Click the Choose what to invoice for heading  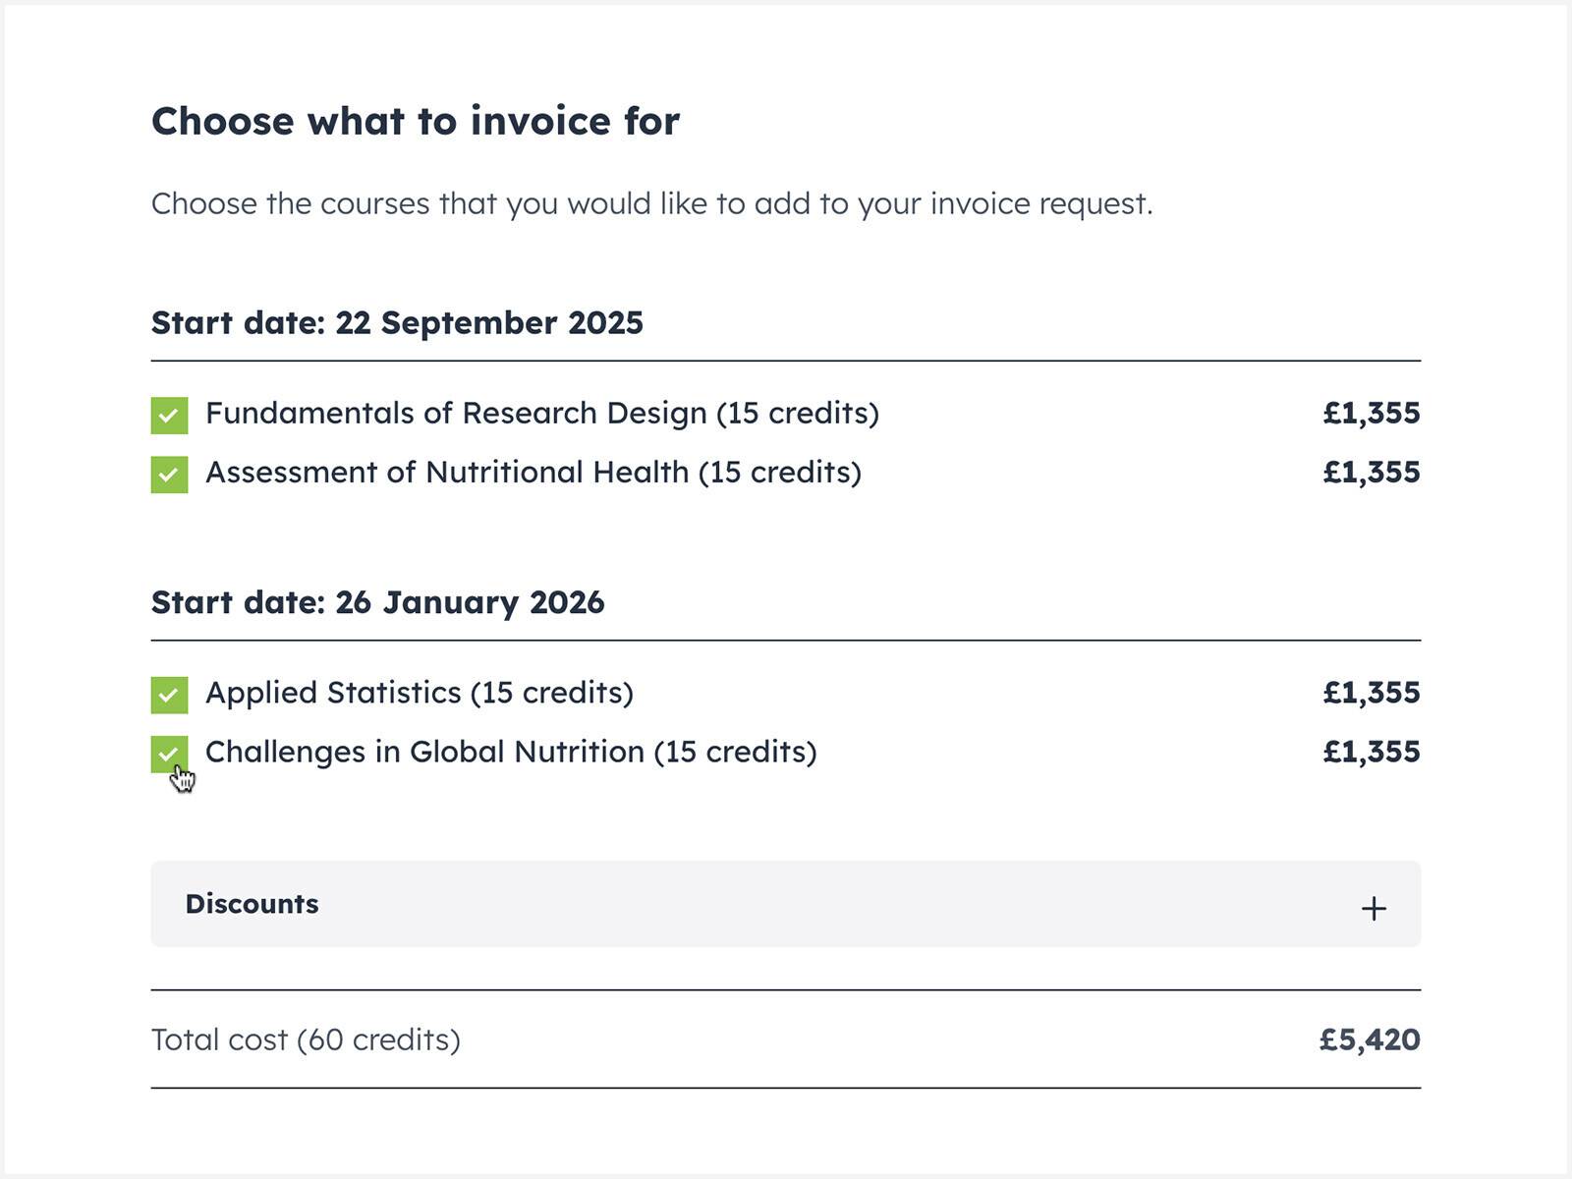(x=415, y=122)
